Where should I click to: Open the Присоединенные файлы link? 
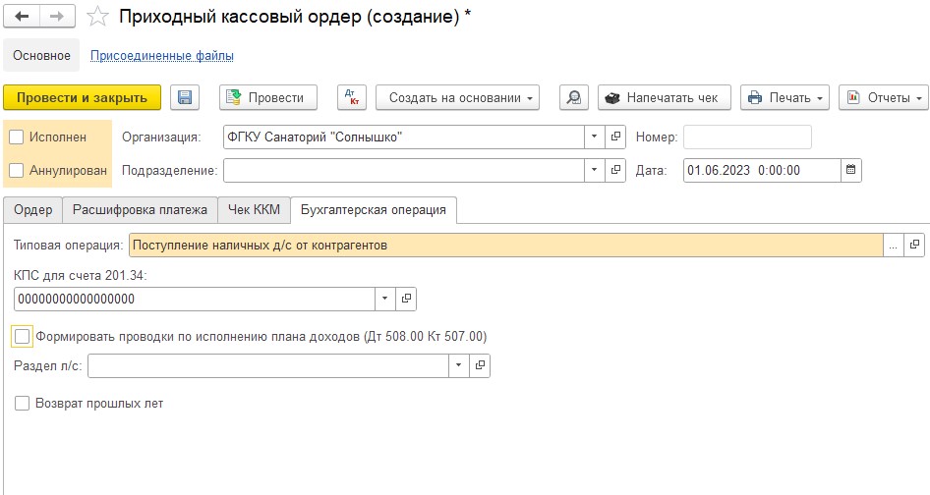click(162, 56)
